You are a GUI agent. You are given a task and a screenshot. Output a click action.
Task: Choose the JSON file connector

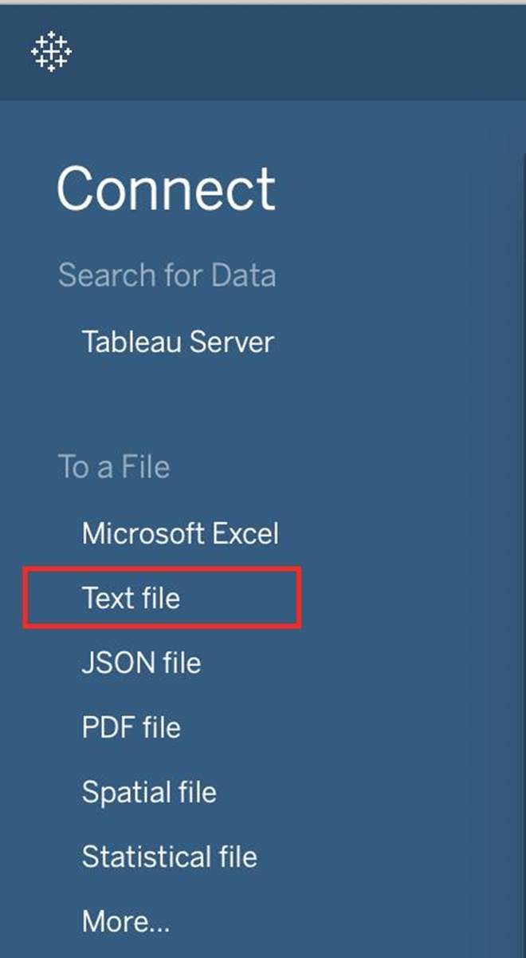141,663
